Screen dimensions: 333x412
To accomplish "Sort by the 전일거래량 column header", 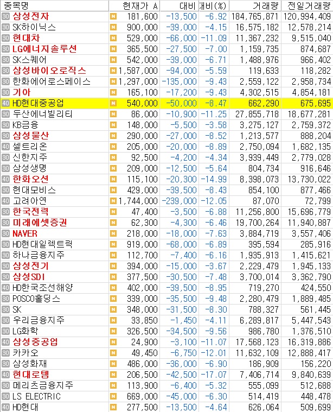I will (x=308, y=5).
